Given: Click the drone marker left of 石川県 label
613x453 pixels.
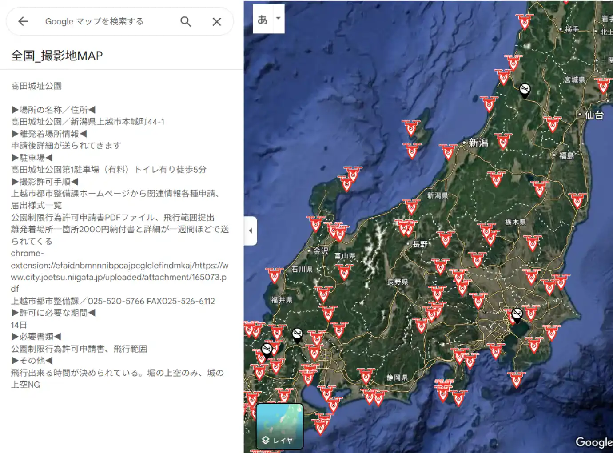Looking at the screenshot, I should (x=275, y=275).
